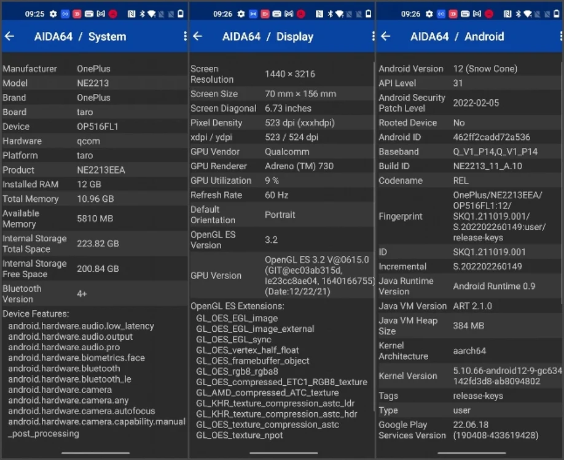564x460 pixels.
Task: Tap Screen Diagonal value 6.73 inches
Action: click(x=288, y=108)
